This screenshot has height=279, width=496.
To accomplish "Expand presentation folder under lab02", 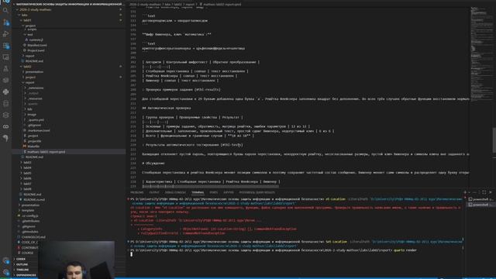I will click(x=34, y=72).
